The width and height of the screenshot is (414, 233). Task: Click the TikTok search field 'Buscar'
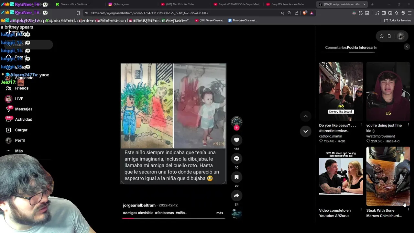(28, 45)
